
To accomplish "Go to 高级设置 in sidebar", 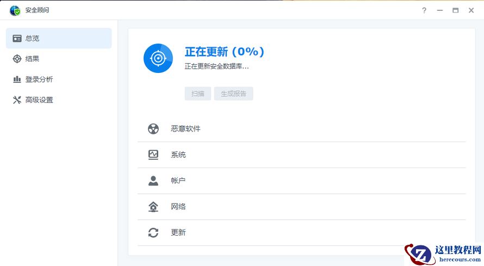I will point(39,100).
